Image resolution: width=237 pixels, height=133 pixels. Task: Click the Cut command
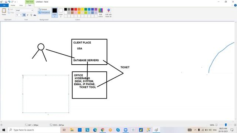click(x=10, y=9)
